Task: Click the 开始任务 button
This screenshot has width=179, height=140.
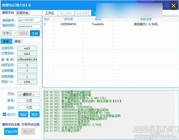Action: [11, 132]
